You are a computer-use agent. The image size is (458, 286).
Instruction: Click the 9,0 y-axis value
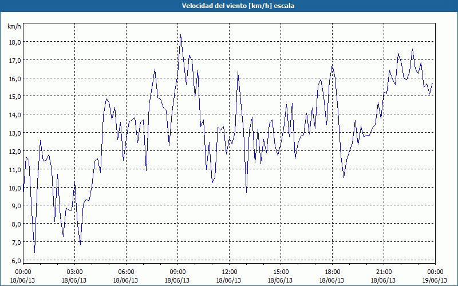[x=16, y=206]
